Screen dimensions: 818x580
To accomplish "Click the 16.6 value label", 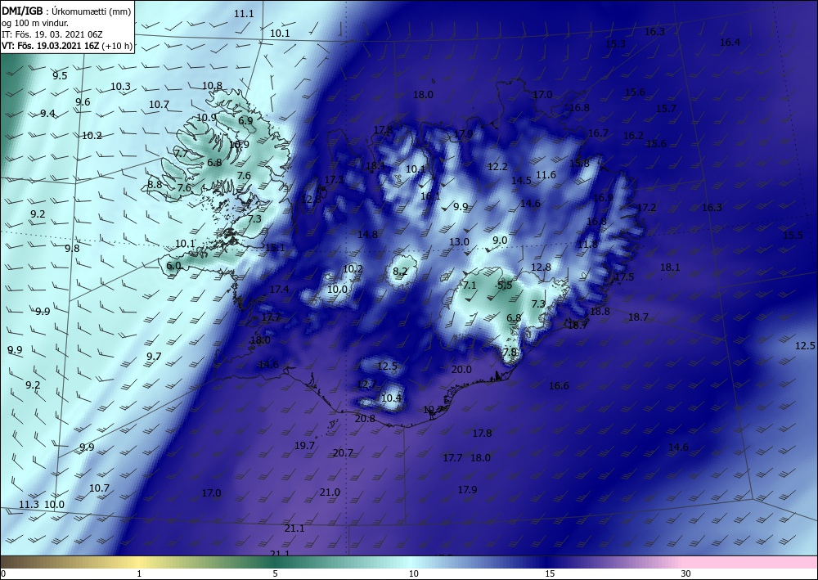I will 559,386.
